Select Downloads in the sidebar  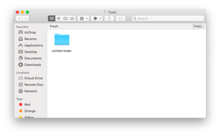pos(32,65)
